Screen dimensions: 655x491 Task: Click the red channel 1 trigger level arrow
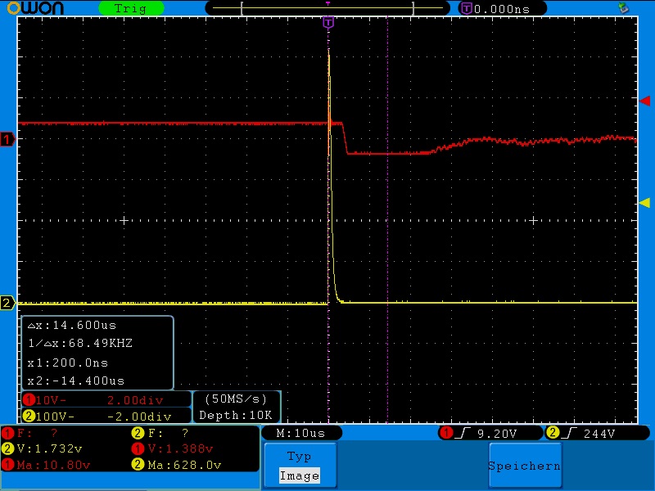tap(644, 100)
